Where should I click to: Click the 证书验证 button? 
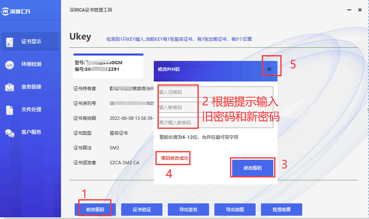click(x=142, y=210)
